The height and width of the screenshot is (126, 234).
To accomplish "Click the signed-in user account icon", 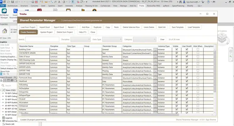I will [184, 2].
